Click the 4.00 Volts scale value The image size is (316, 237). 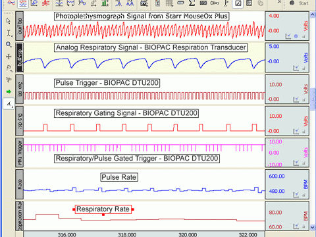(274, 16)
